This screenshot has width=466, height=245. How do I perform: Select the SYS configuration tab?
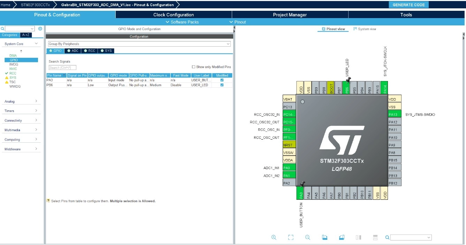(106, 51)
